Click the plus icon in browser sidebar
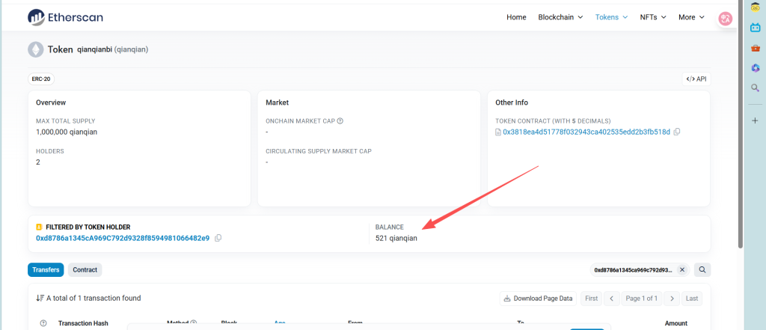This screenshot has width=766, height=330. pyautogui.click(x=756, y=120)
